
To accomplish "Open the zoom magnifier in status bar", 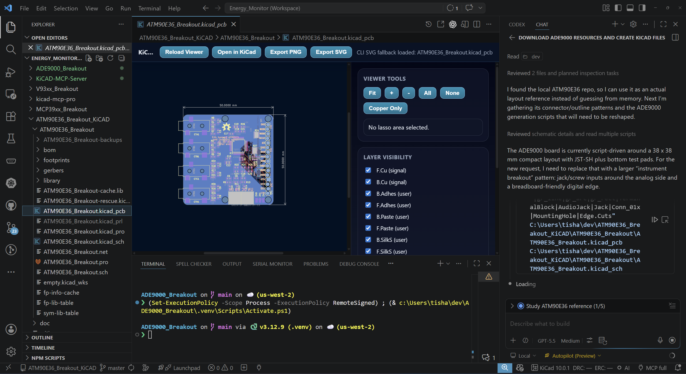I will (x=505, y=368).
